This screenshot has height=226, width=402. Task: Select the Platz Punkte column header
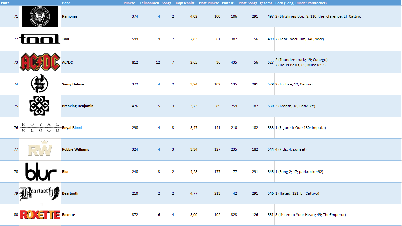(x=209, y=3)
